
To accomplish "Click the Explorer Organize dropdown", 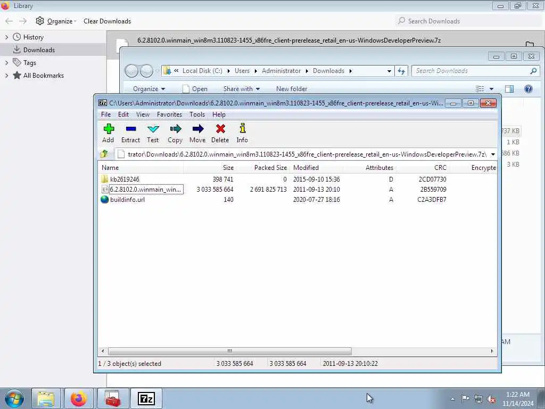I will coord(149,89).
